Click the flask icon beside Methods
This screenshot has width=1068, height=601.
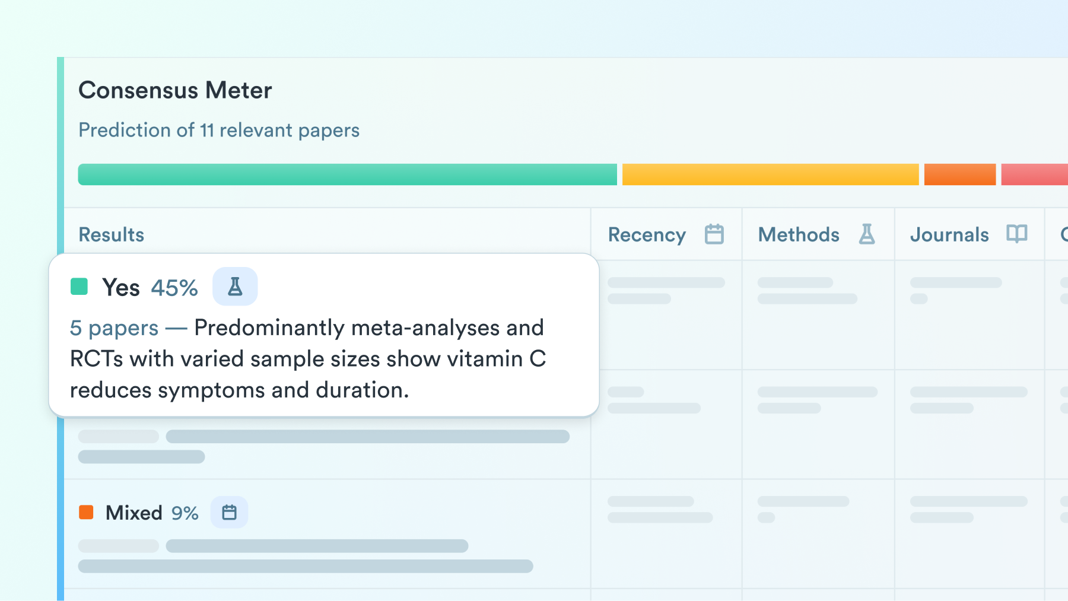[x=867, y=234]
